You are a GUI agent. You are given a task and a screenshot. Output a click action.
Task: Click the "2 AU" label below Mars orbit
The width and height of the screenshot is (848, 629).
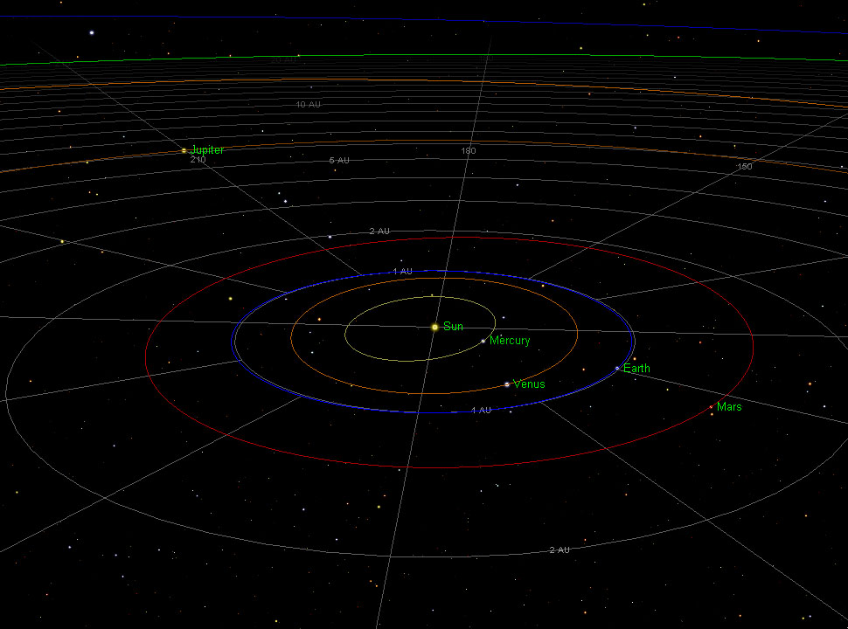560,550
